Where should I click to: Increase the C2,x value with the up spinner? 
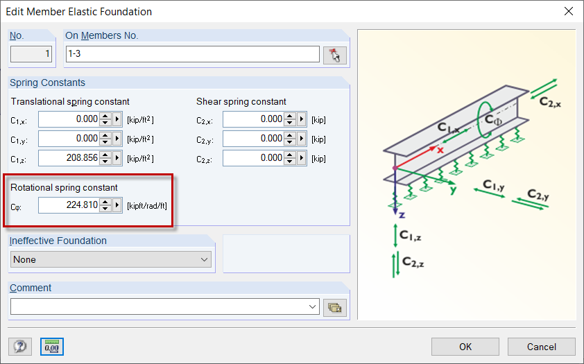[290, 116]
